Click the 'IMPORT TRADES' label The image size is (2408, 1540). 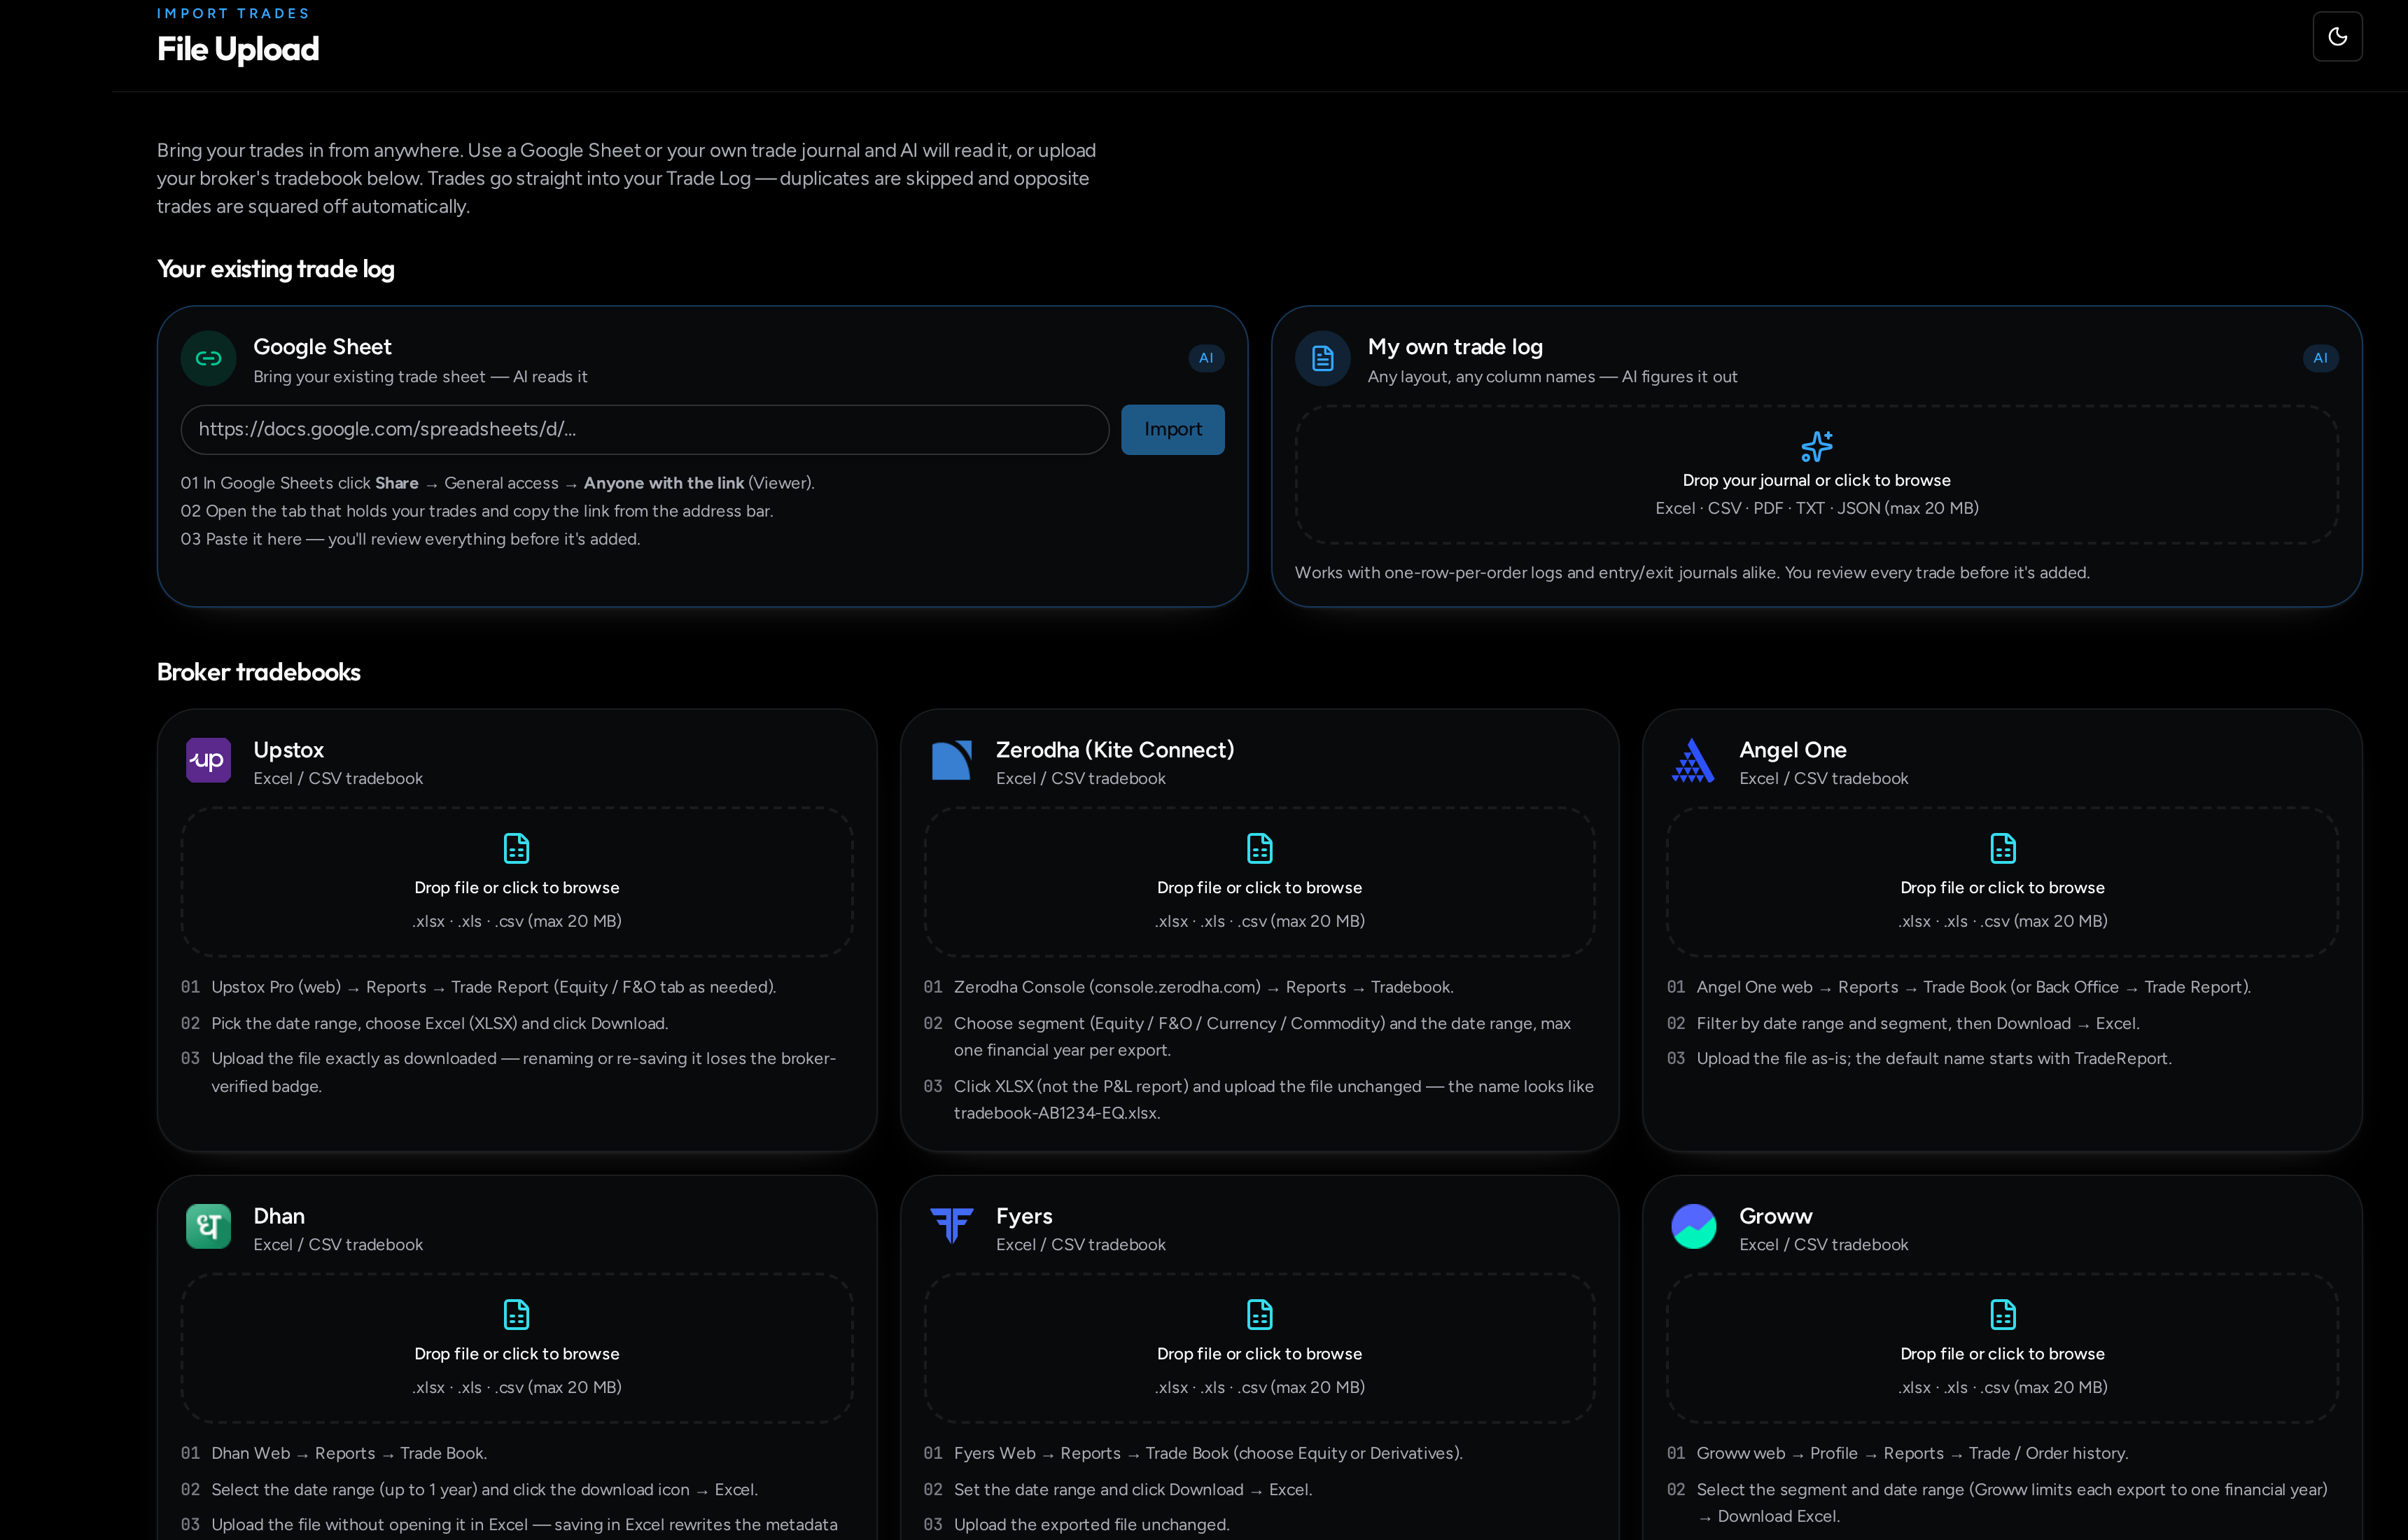click(x=233, y=13)
